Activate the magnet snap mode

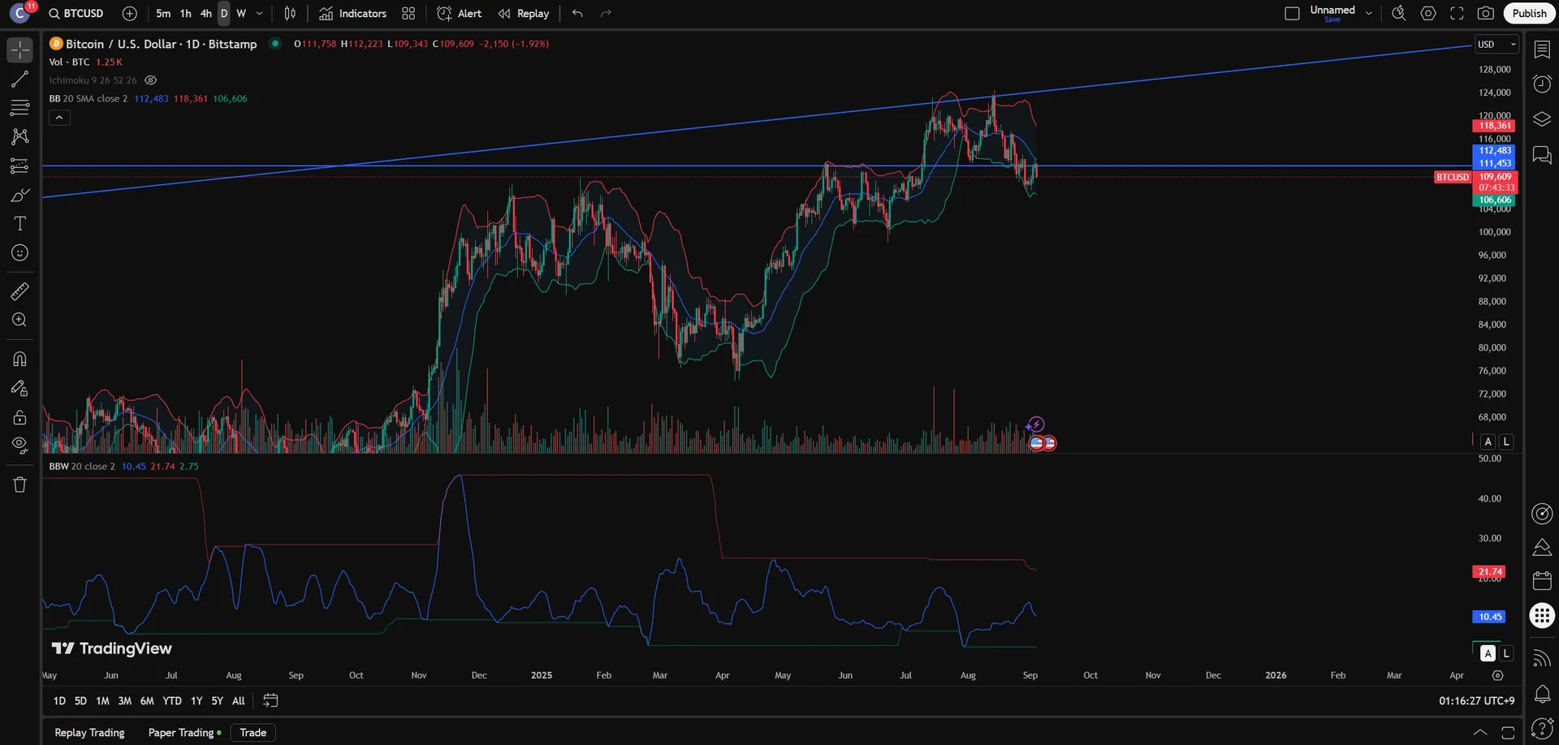coord(19,359)
